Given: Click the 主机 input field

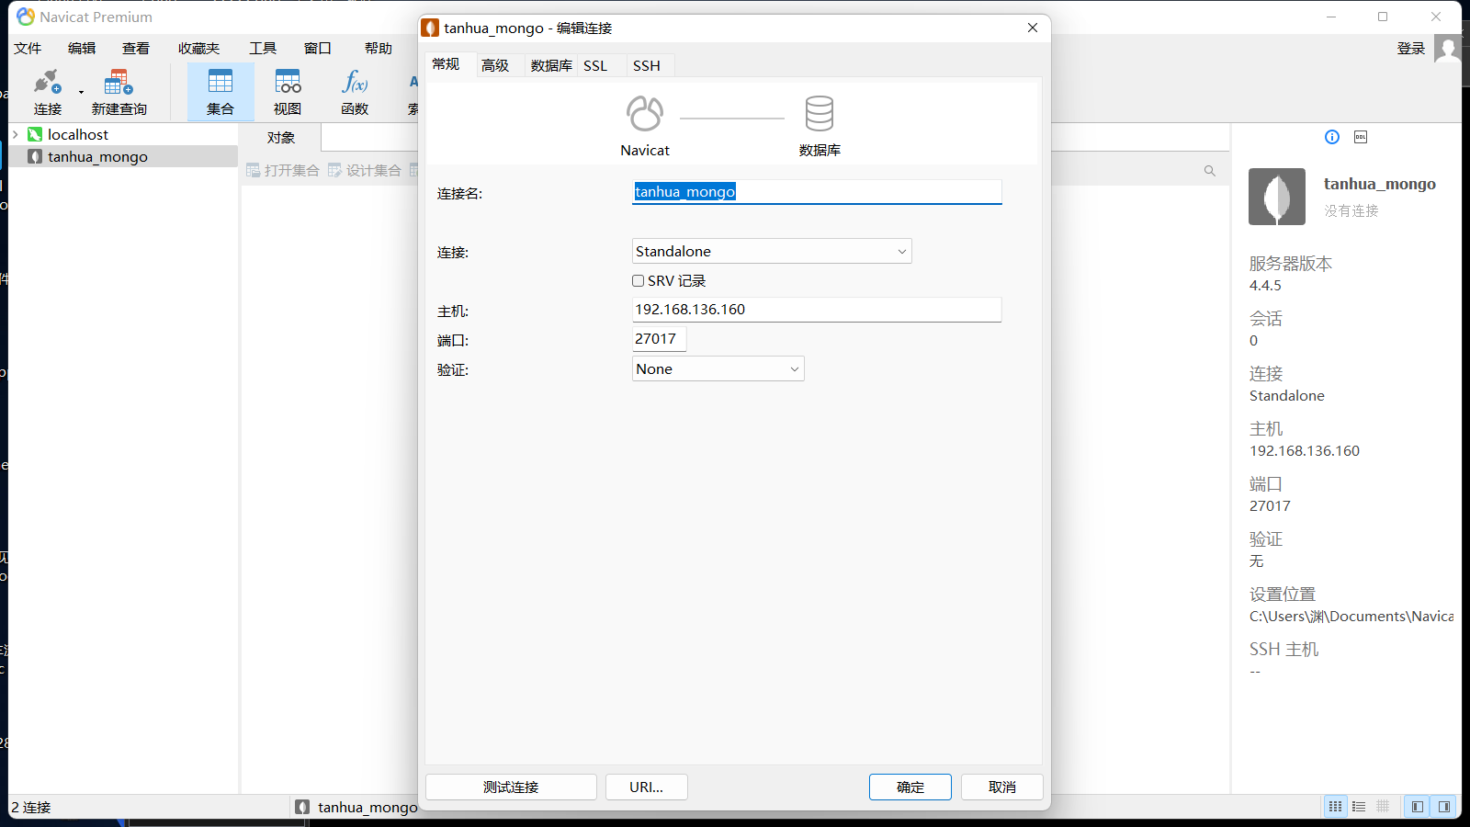Looking at the screenshot, I should coord(817,310).
